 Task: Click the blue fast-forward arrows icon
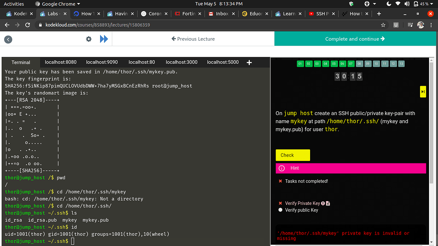[x=104, y=39]
